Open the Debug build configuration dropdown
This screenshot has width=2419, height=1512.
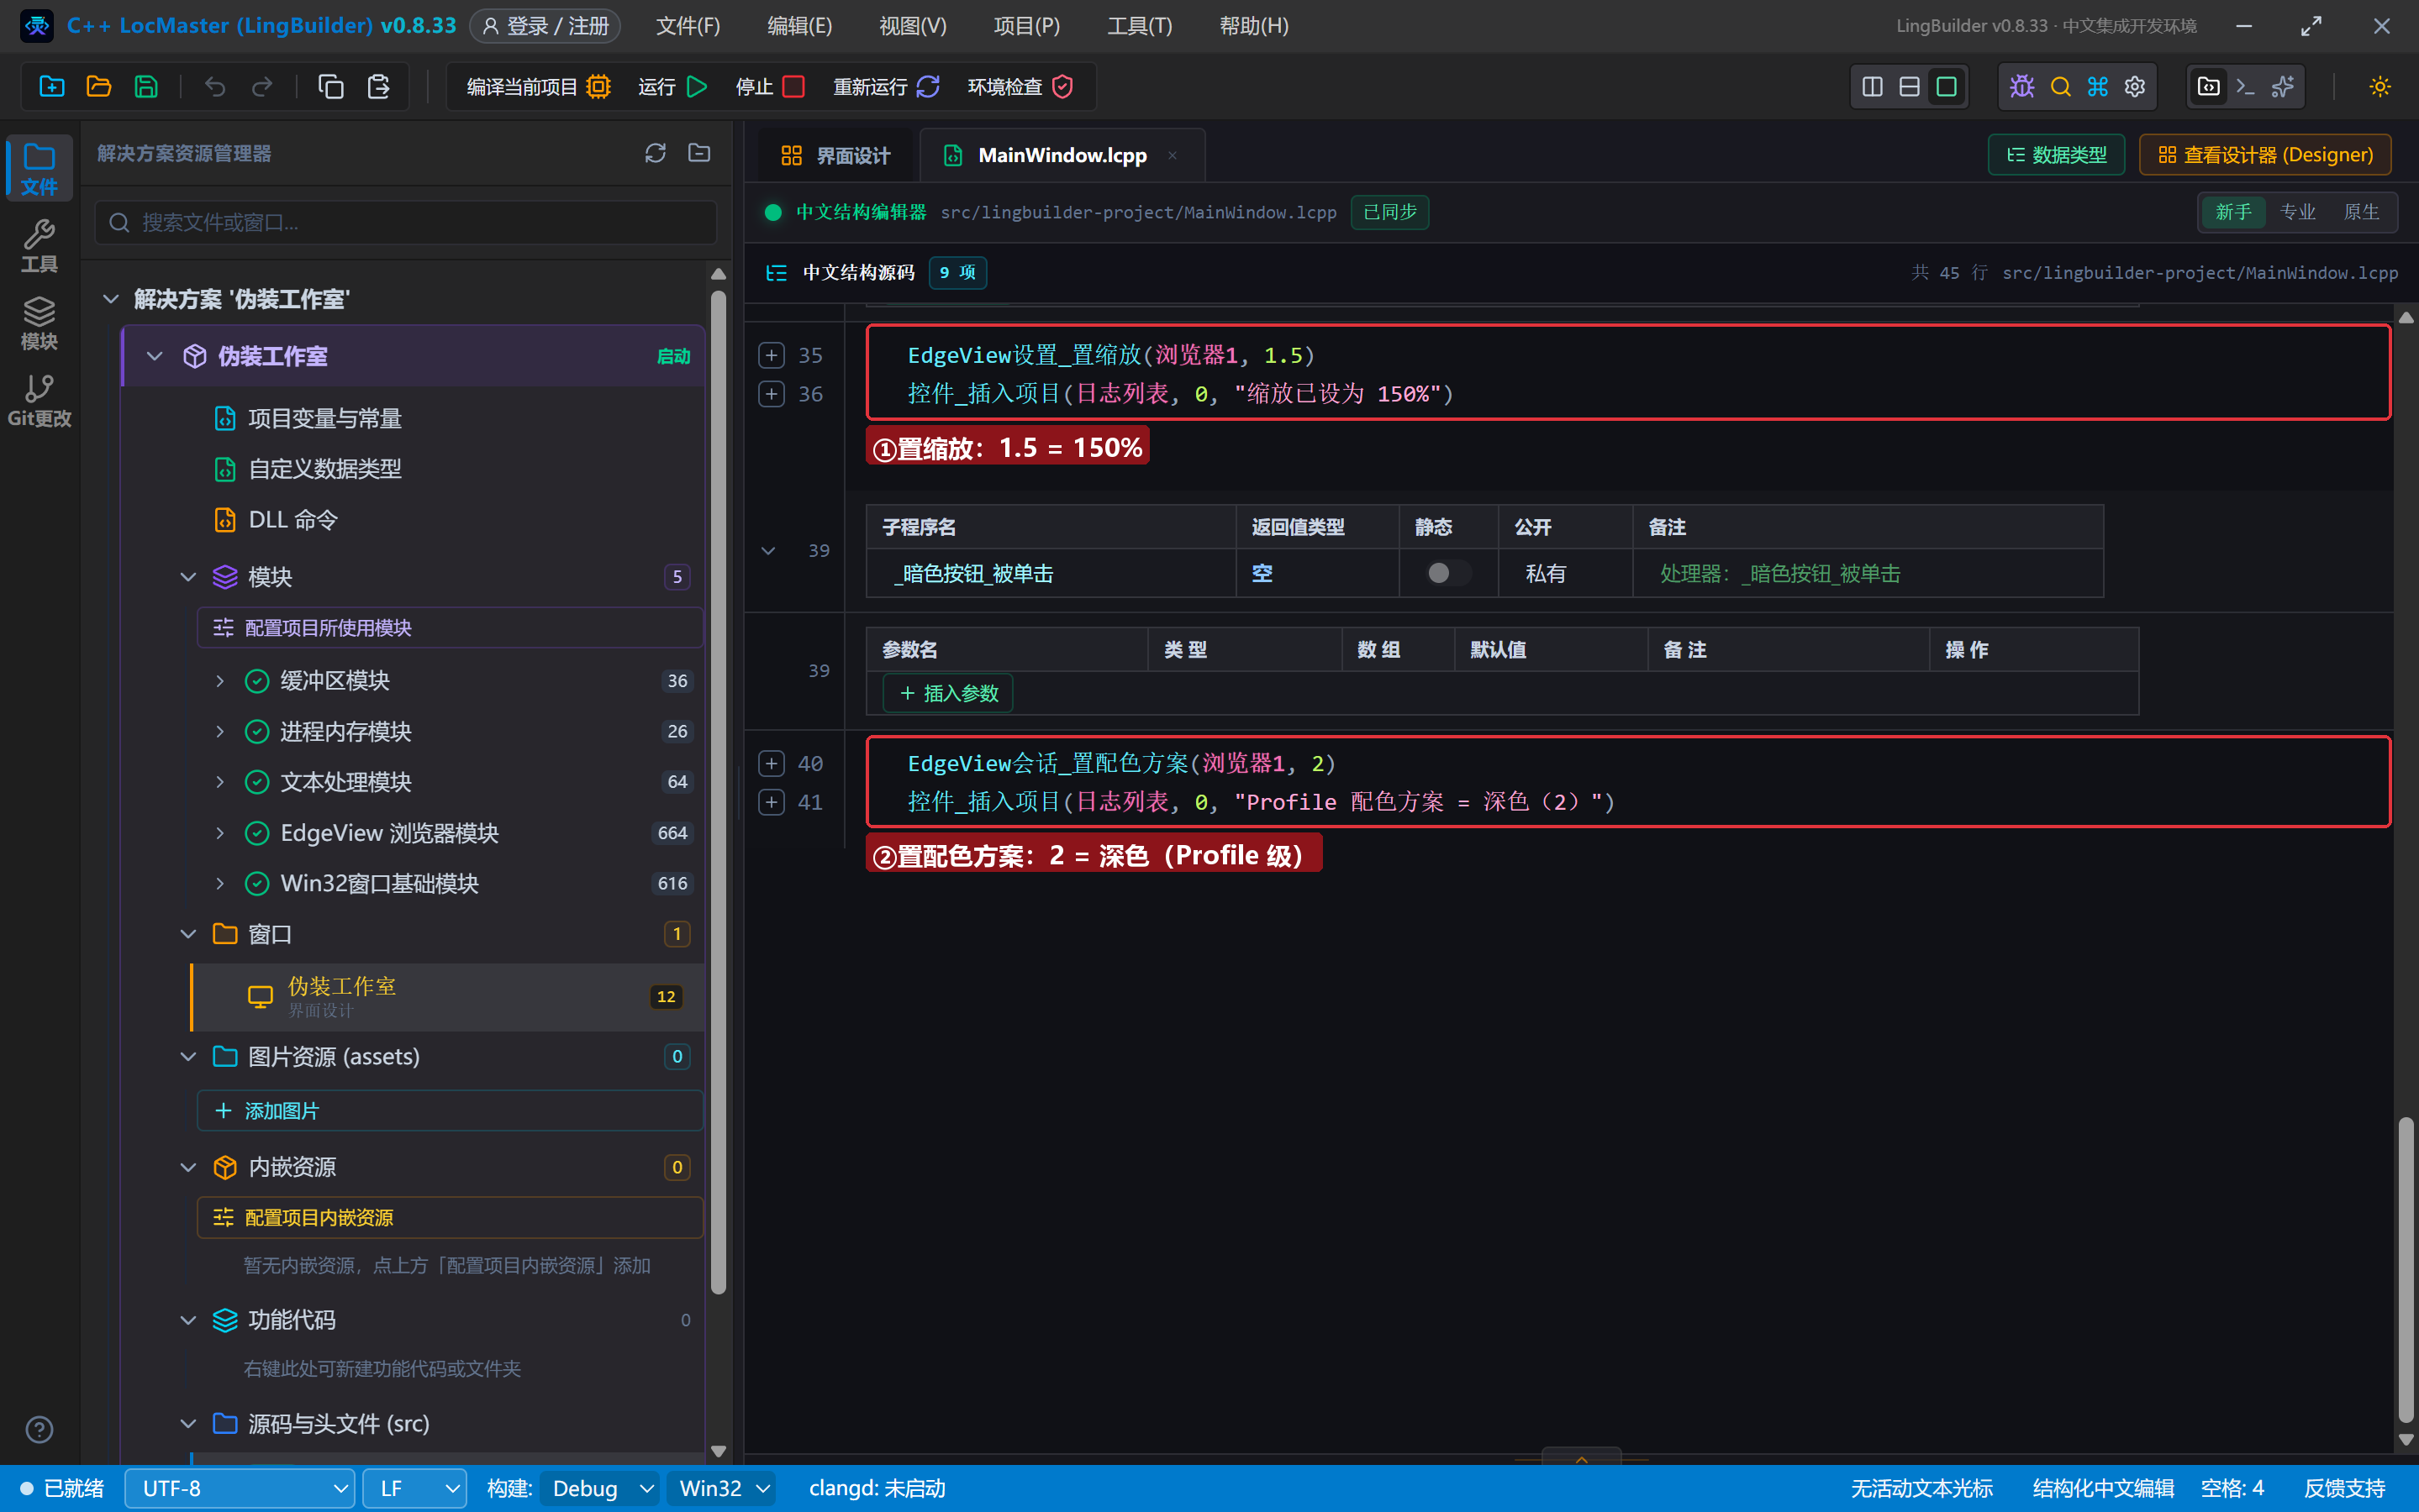click(600, 1488)
